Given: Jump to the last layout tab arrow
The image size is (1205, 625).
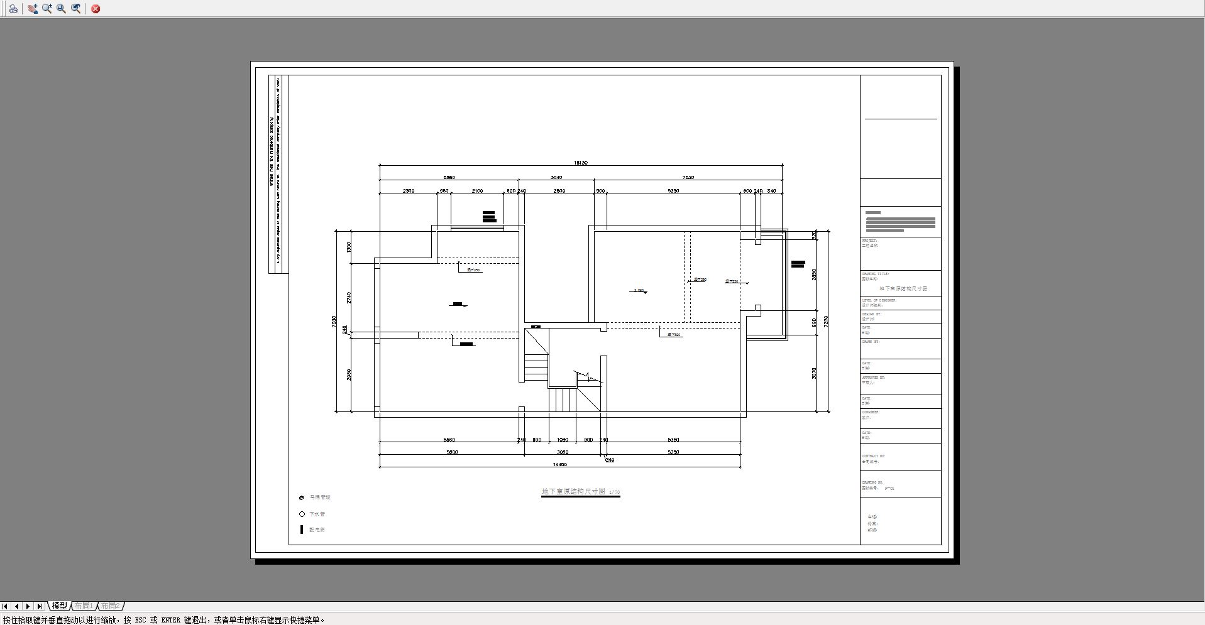Looking at the screenshot, I should click(x=40, y=606).
